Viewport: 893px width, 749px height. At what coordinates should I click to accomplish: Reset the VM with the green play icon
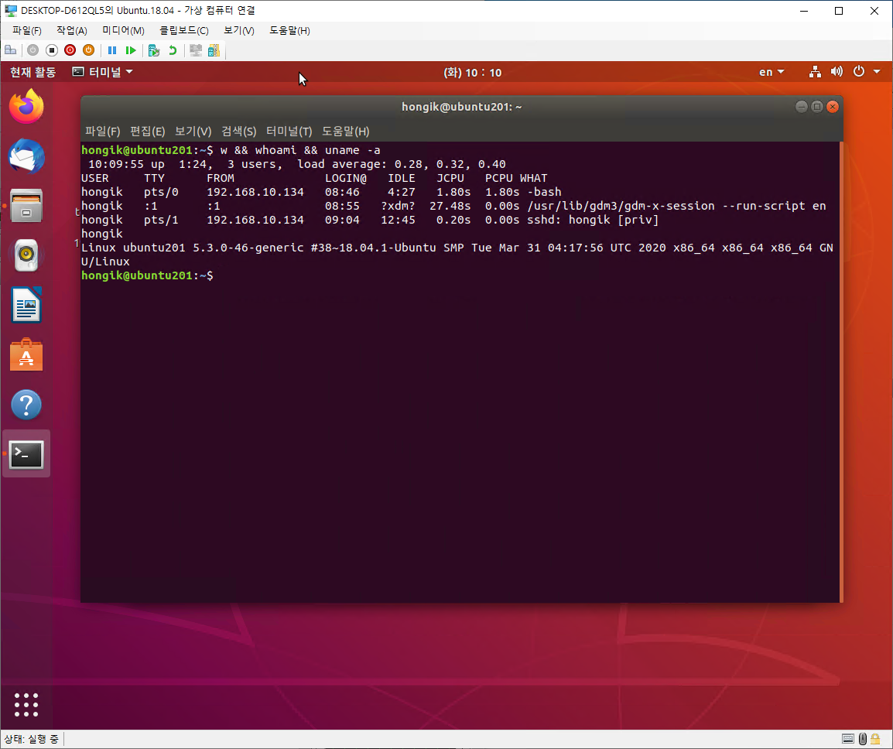[x=131, y=50]
